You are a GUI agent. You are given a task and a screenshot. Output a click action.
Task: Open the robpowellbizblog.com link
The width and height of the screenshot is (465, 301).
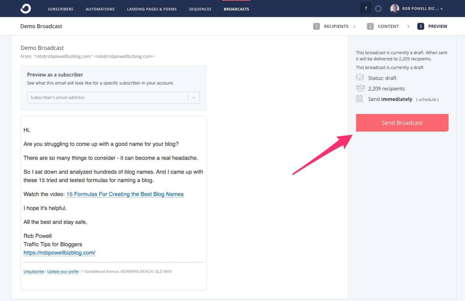(60, 252)
